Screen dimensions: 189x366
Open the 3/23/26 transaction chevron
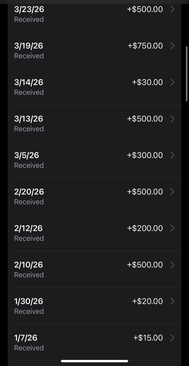pyautogui.click(x=172, y=9)
